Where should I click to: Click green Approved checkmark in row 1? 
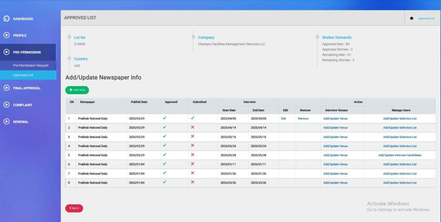pos(165,118)
